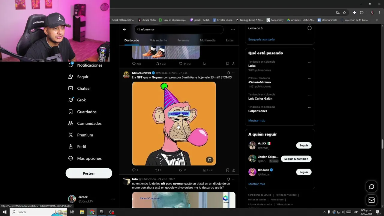Expand Más opciones in the sidebar
The image size is (384, 216).
(x=85, y=158)
